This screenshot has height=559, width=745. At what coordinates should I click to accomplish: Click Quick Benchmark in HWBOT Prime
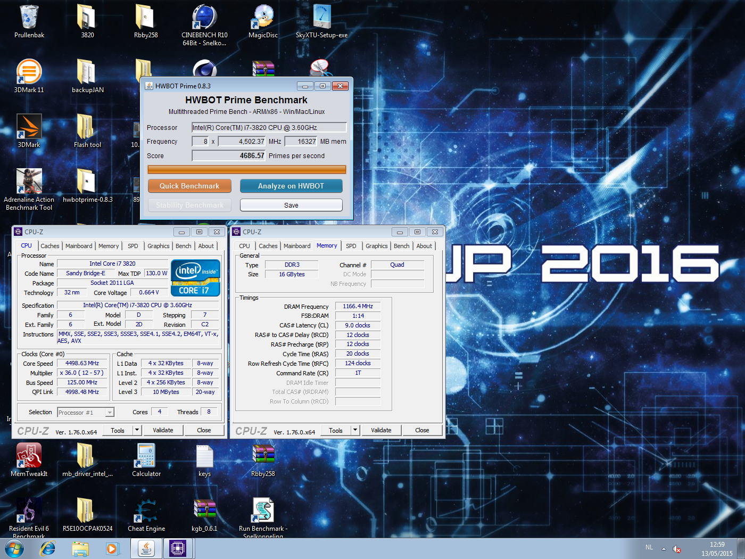(x=189, y=186)
